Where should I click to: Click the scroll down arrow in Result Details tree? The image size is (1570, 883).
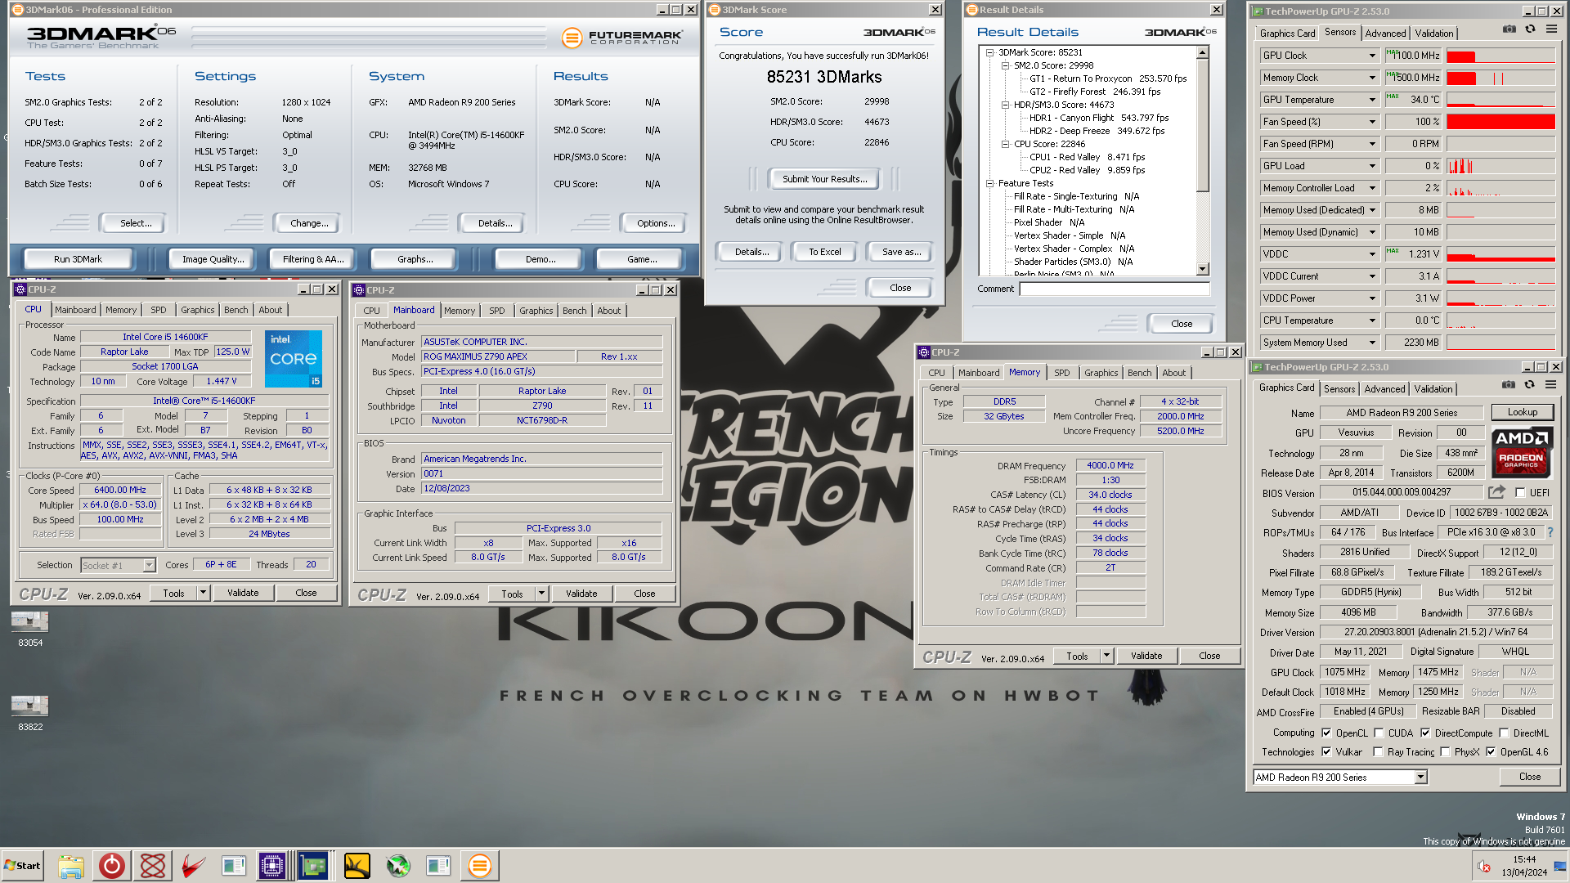click(1202, 269)
